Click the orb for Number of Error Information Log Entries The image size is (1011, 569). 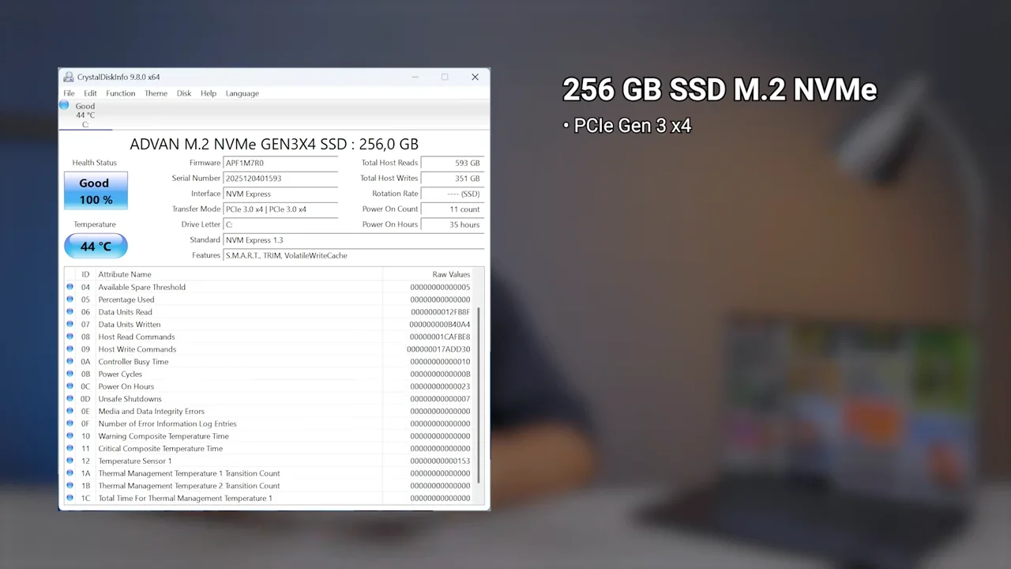point(70,424)
